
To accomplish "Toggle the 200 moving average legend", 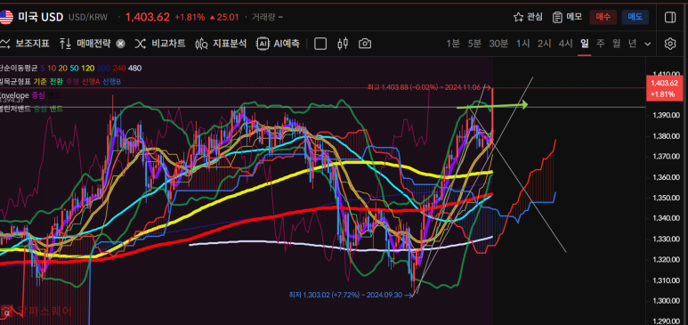I will point(103,68).
